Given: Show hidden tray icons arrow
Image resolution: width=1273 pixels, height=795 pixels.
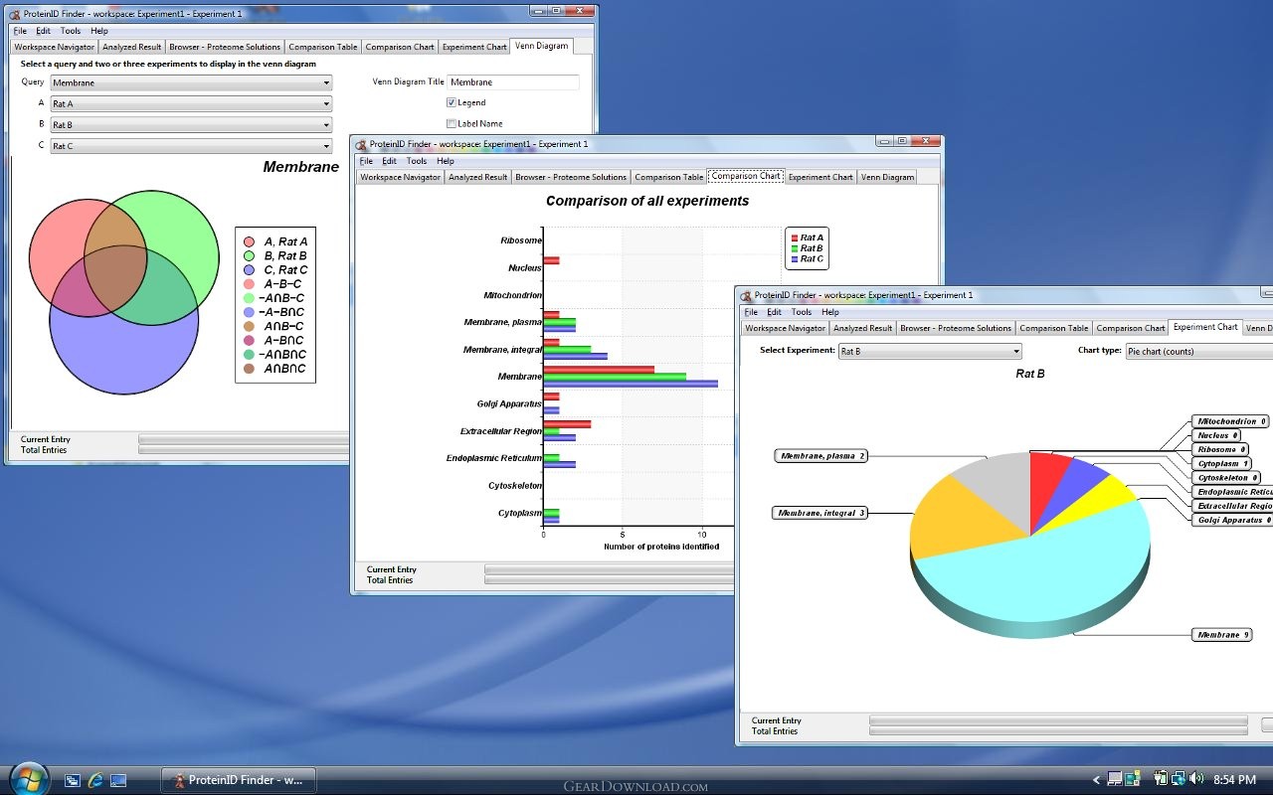Looking at the screenshot, I should [1097, 780].
